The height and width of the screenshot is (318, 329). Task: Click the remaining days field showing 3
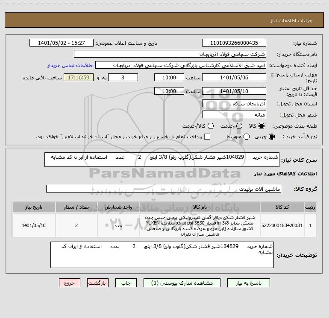123,77
